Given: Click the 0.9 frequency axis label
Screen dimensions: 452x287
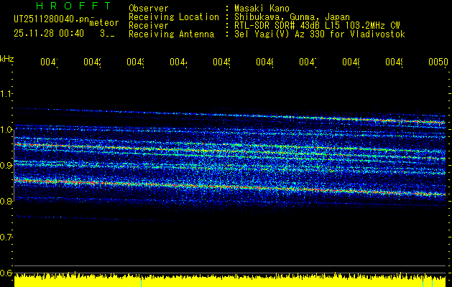Looking at the screenshot, I should click(6, 166).
